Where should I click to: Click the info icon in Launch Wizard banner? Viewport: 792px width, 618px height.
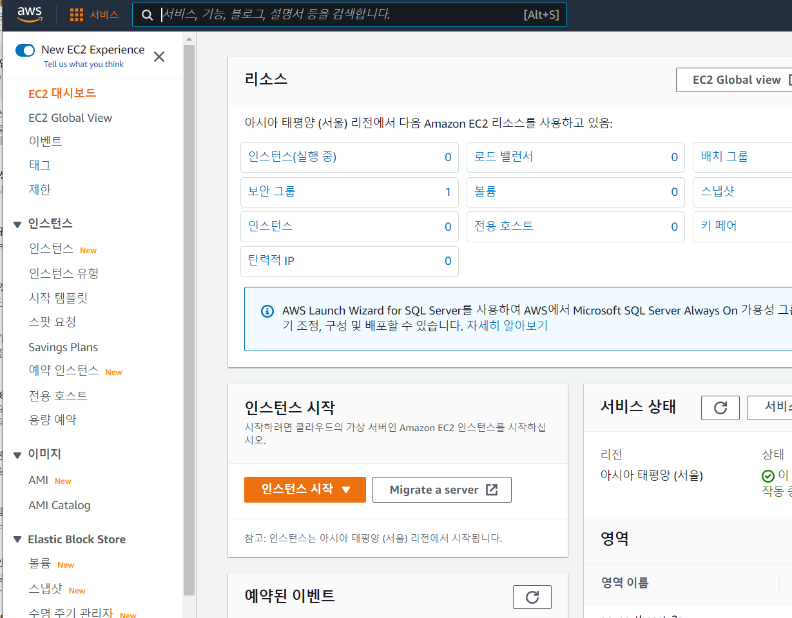[x=267, y=311]
